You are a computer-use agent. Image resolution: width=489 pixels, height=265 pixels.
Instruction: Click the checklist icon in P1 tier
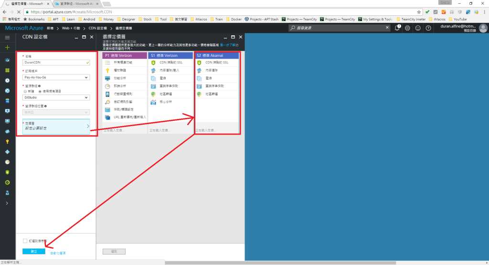[107, 63]
